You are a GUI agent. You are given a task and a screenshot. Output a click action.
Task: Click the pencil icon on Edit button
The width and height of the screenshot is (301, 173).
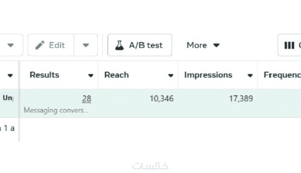point(40,45)
